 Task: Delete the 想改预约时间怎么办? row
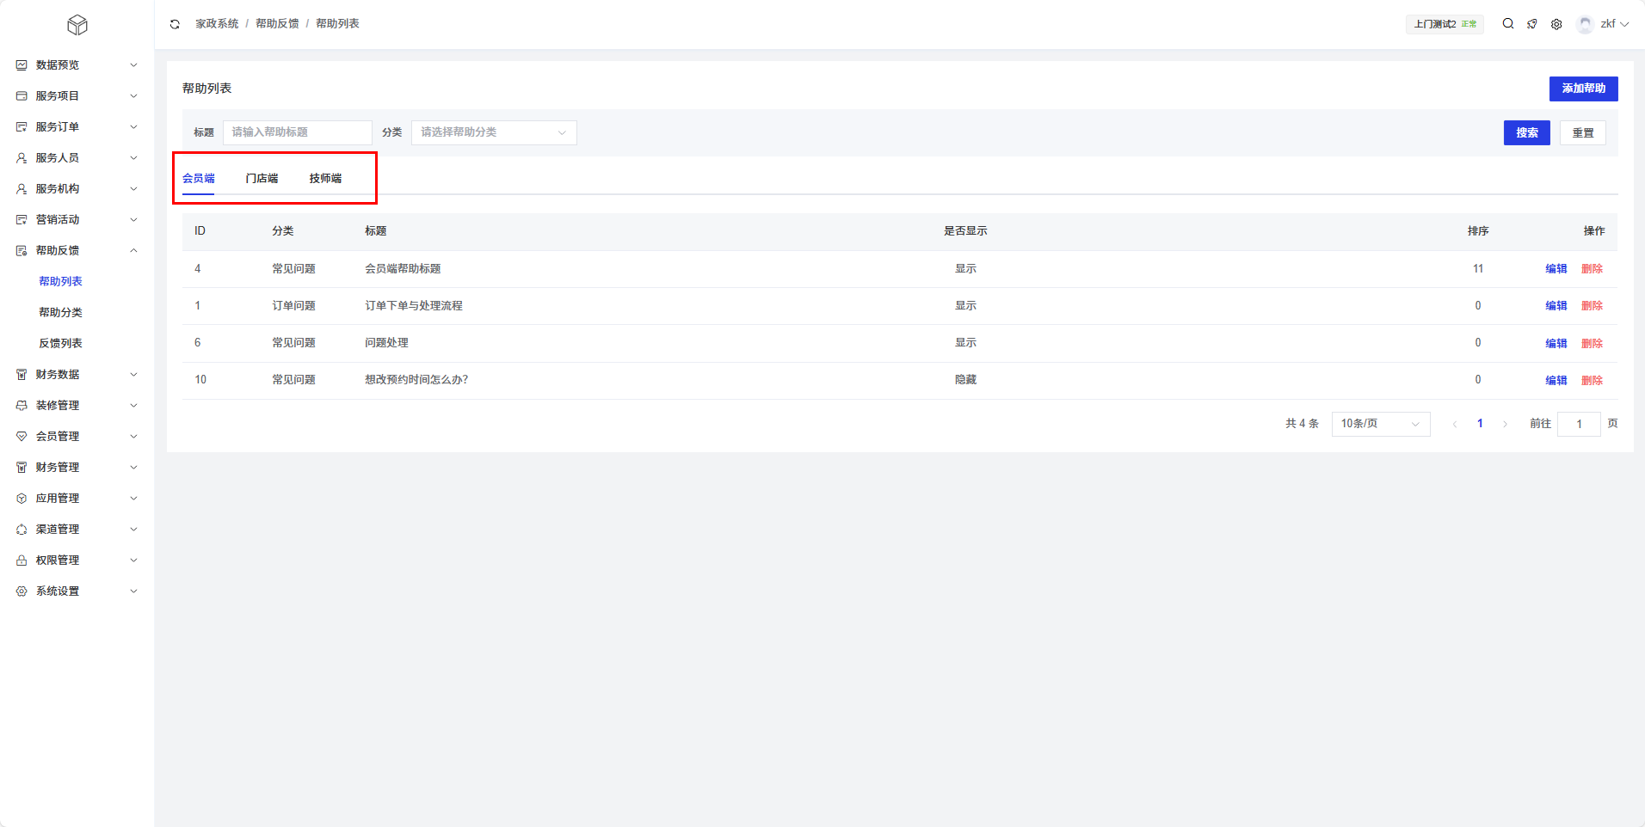click(x=1592, y=380)
